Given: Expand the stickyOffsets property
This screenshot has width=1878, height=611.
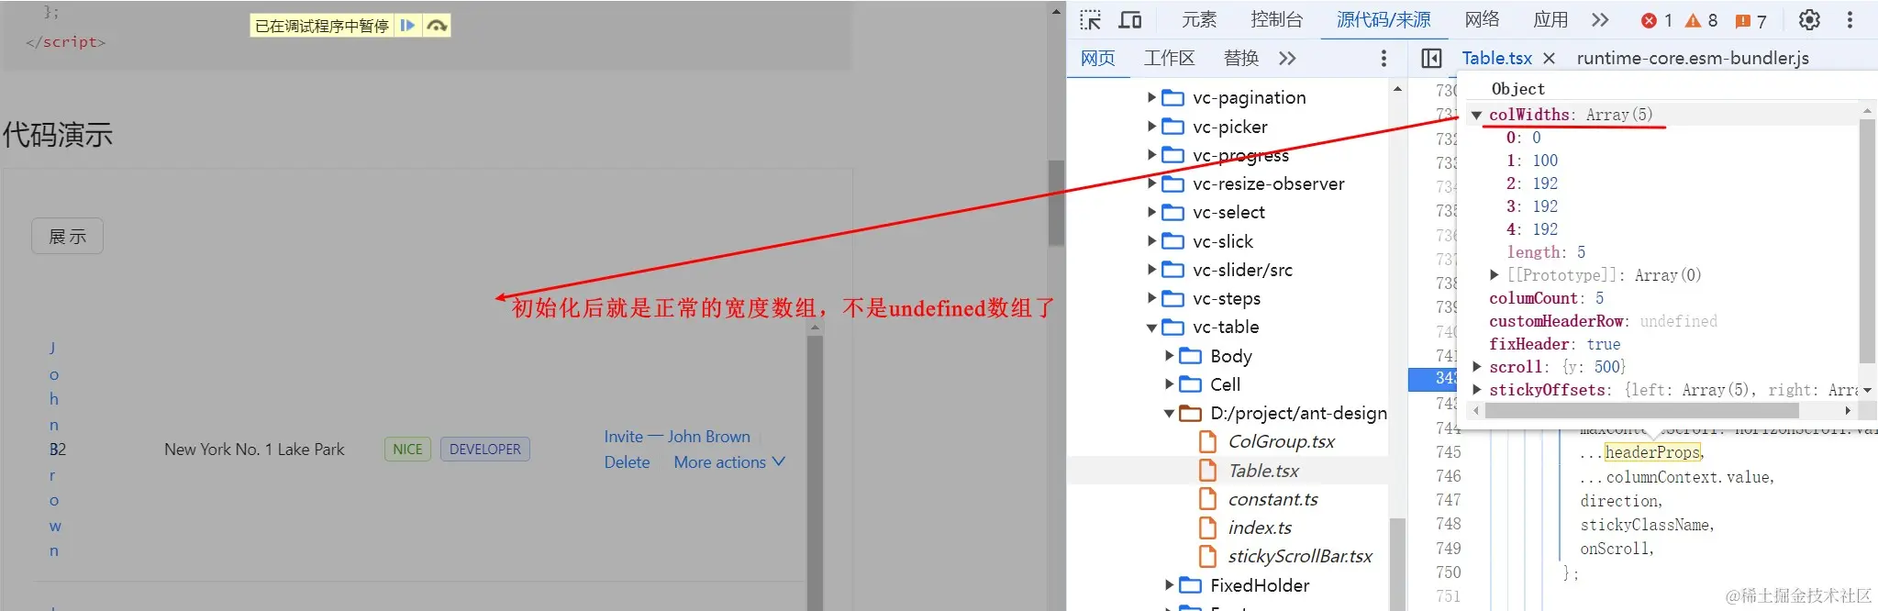Looking at the screenshot, I should pos(1477,390).
